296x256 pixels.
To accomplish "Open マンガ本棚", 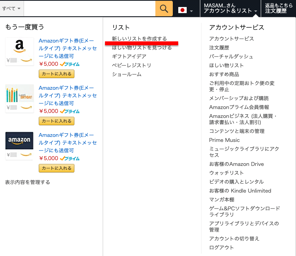I will [x=222, y=200].
